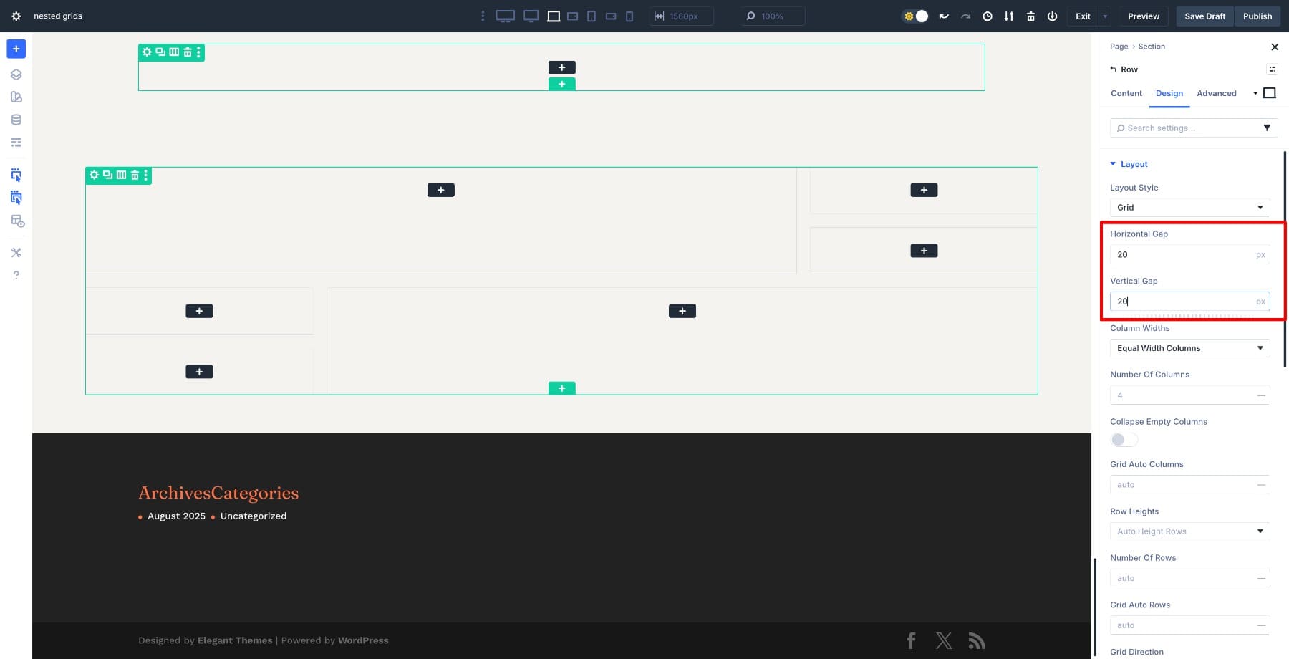
Task: Open the help question mark icon
Action: [16, 275]
